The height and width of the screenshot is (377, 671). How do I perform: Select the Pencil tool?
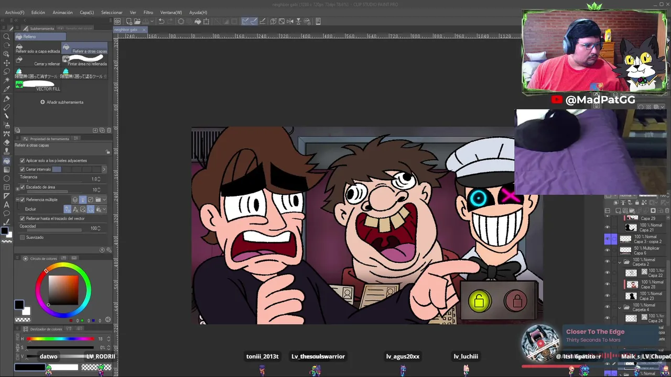tap(7, 107)
